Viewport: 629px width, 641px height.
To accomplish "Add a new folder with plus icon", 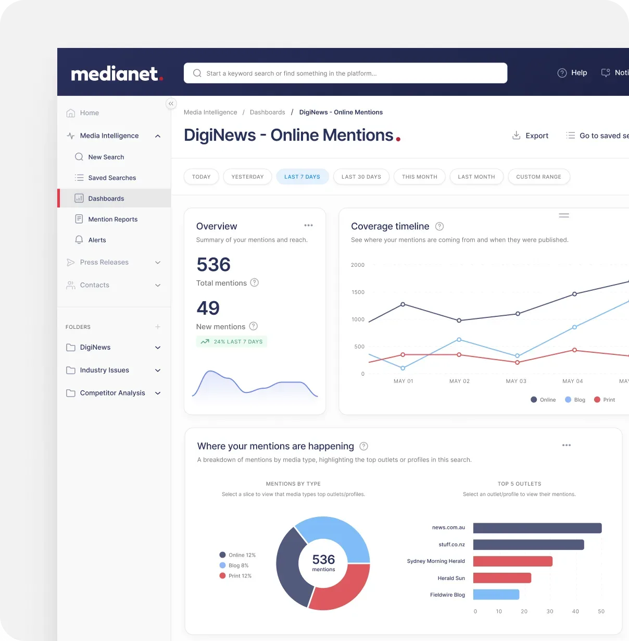I will coord(158,327).
